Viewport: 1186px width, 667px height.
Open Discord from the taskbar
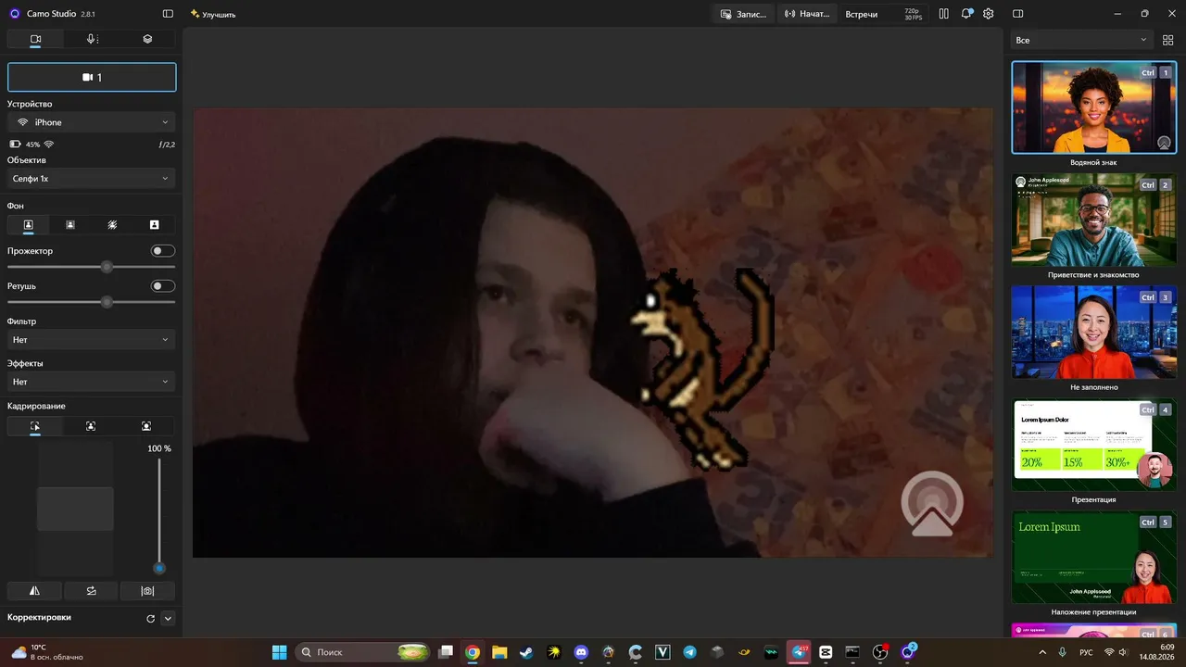coord(581,652)
